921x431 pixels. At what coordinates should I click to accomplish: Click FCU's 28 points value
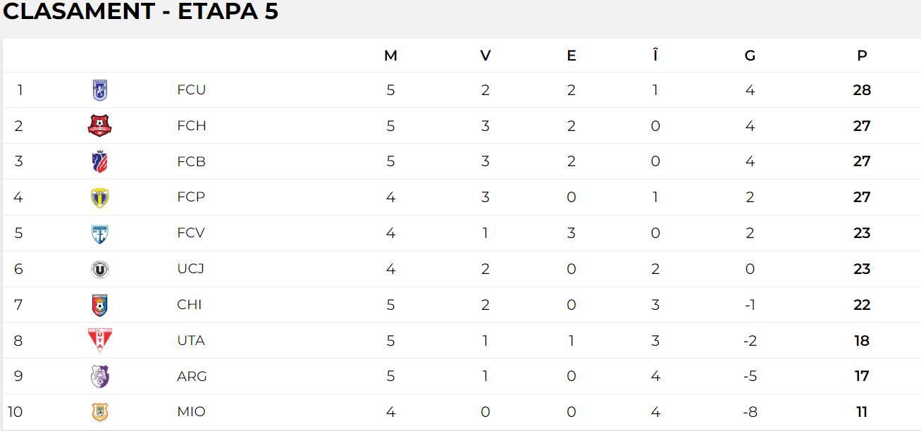tap(862, 90)
